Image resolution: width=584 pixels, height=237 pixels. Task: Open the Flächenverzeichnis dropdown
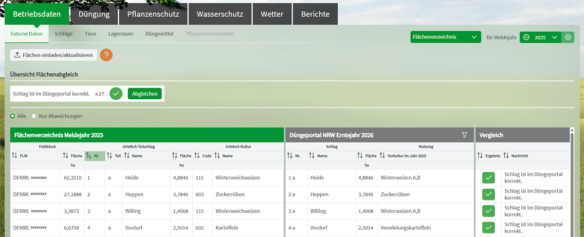point(445,37)
